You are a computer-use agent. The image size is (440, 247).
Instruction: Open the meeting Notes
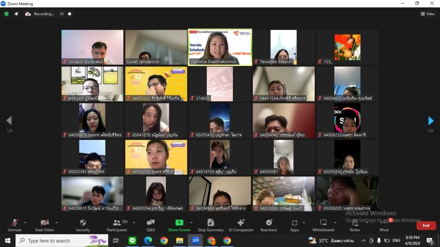[x=354, y=226]
